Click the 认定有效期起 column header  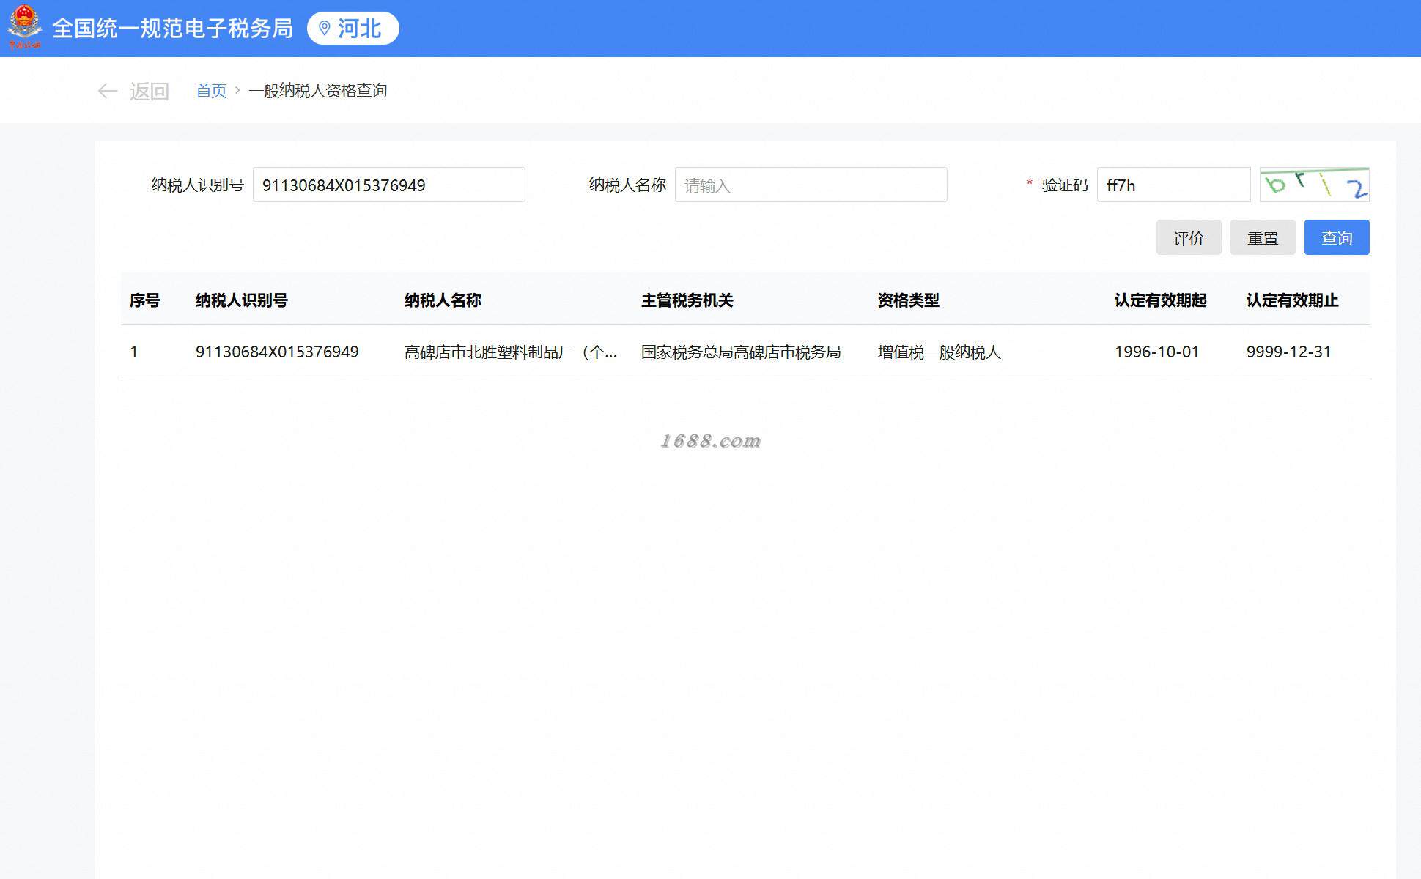[x=1160, y=300]
